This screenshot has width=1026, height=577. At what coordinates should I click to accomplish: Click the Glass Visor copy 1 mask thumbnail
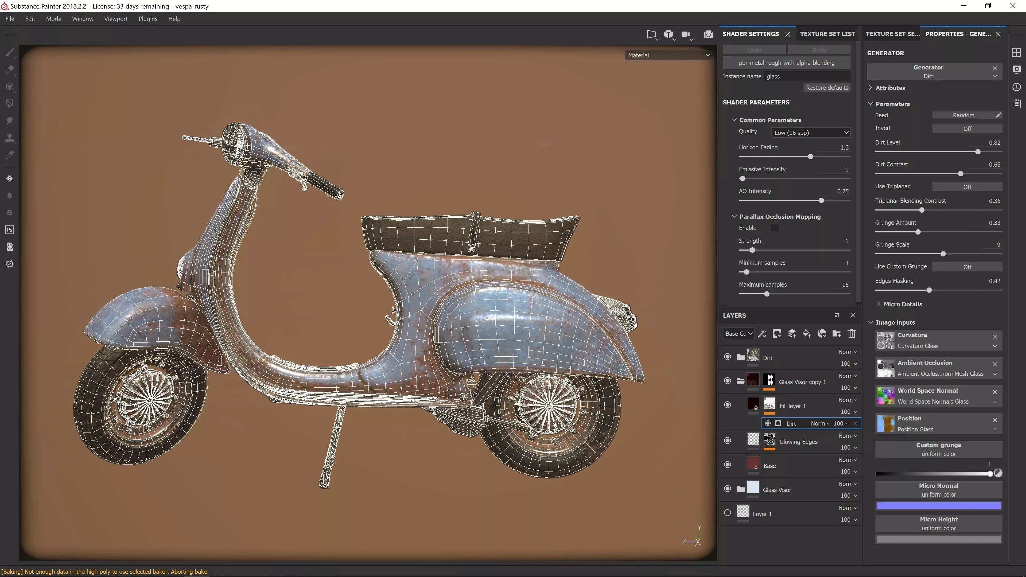pyautogui.click(x=769, y=380)
